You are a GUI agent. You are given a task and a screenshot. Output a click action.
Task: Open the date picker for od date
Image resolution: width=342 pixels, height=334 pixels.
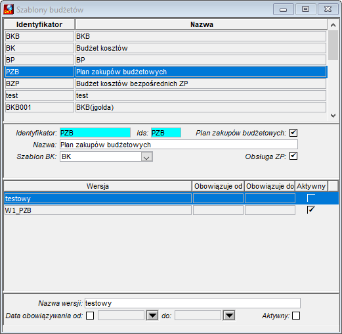(152, 316)
